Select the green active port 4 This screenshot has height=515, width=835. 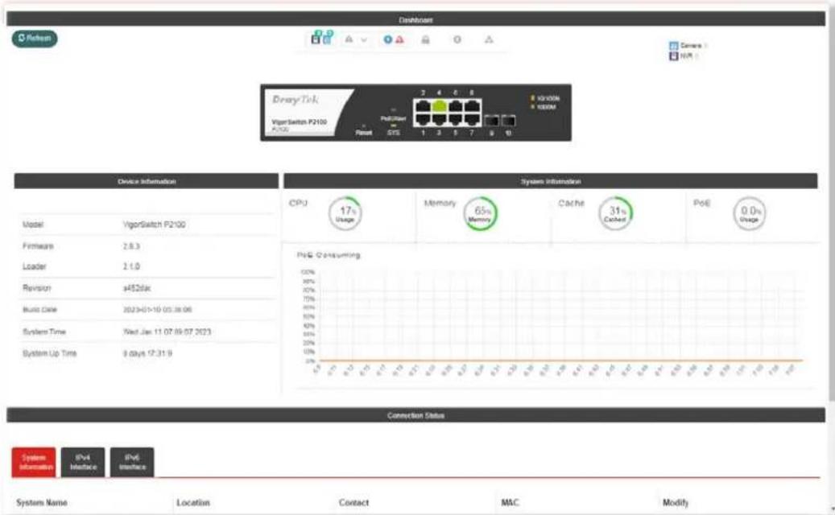click(x=440, y=105)
